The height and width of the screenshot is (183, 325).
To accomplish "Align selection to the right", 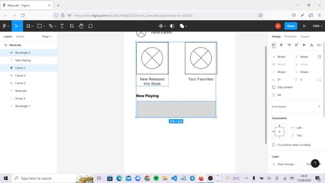I will click(x=289, y=45).
